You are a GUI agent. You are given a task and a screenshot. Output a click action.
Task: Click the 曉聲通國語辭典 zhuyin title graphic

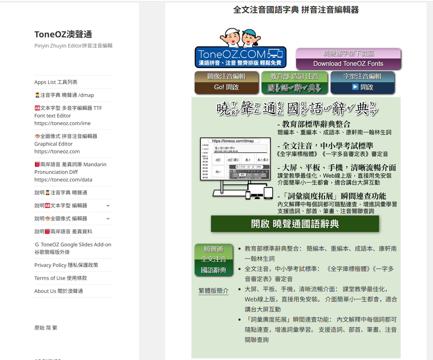click(297, 108)
